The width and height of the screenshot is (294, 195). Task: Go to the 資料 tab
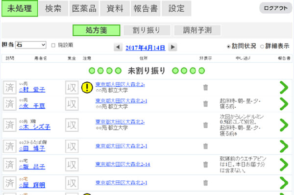click(115, 8)
